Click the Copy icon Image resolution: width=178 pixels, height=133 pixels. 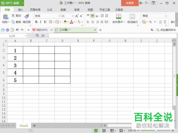(13, 22)
